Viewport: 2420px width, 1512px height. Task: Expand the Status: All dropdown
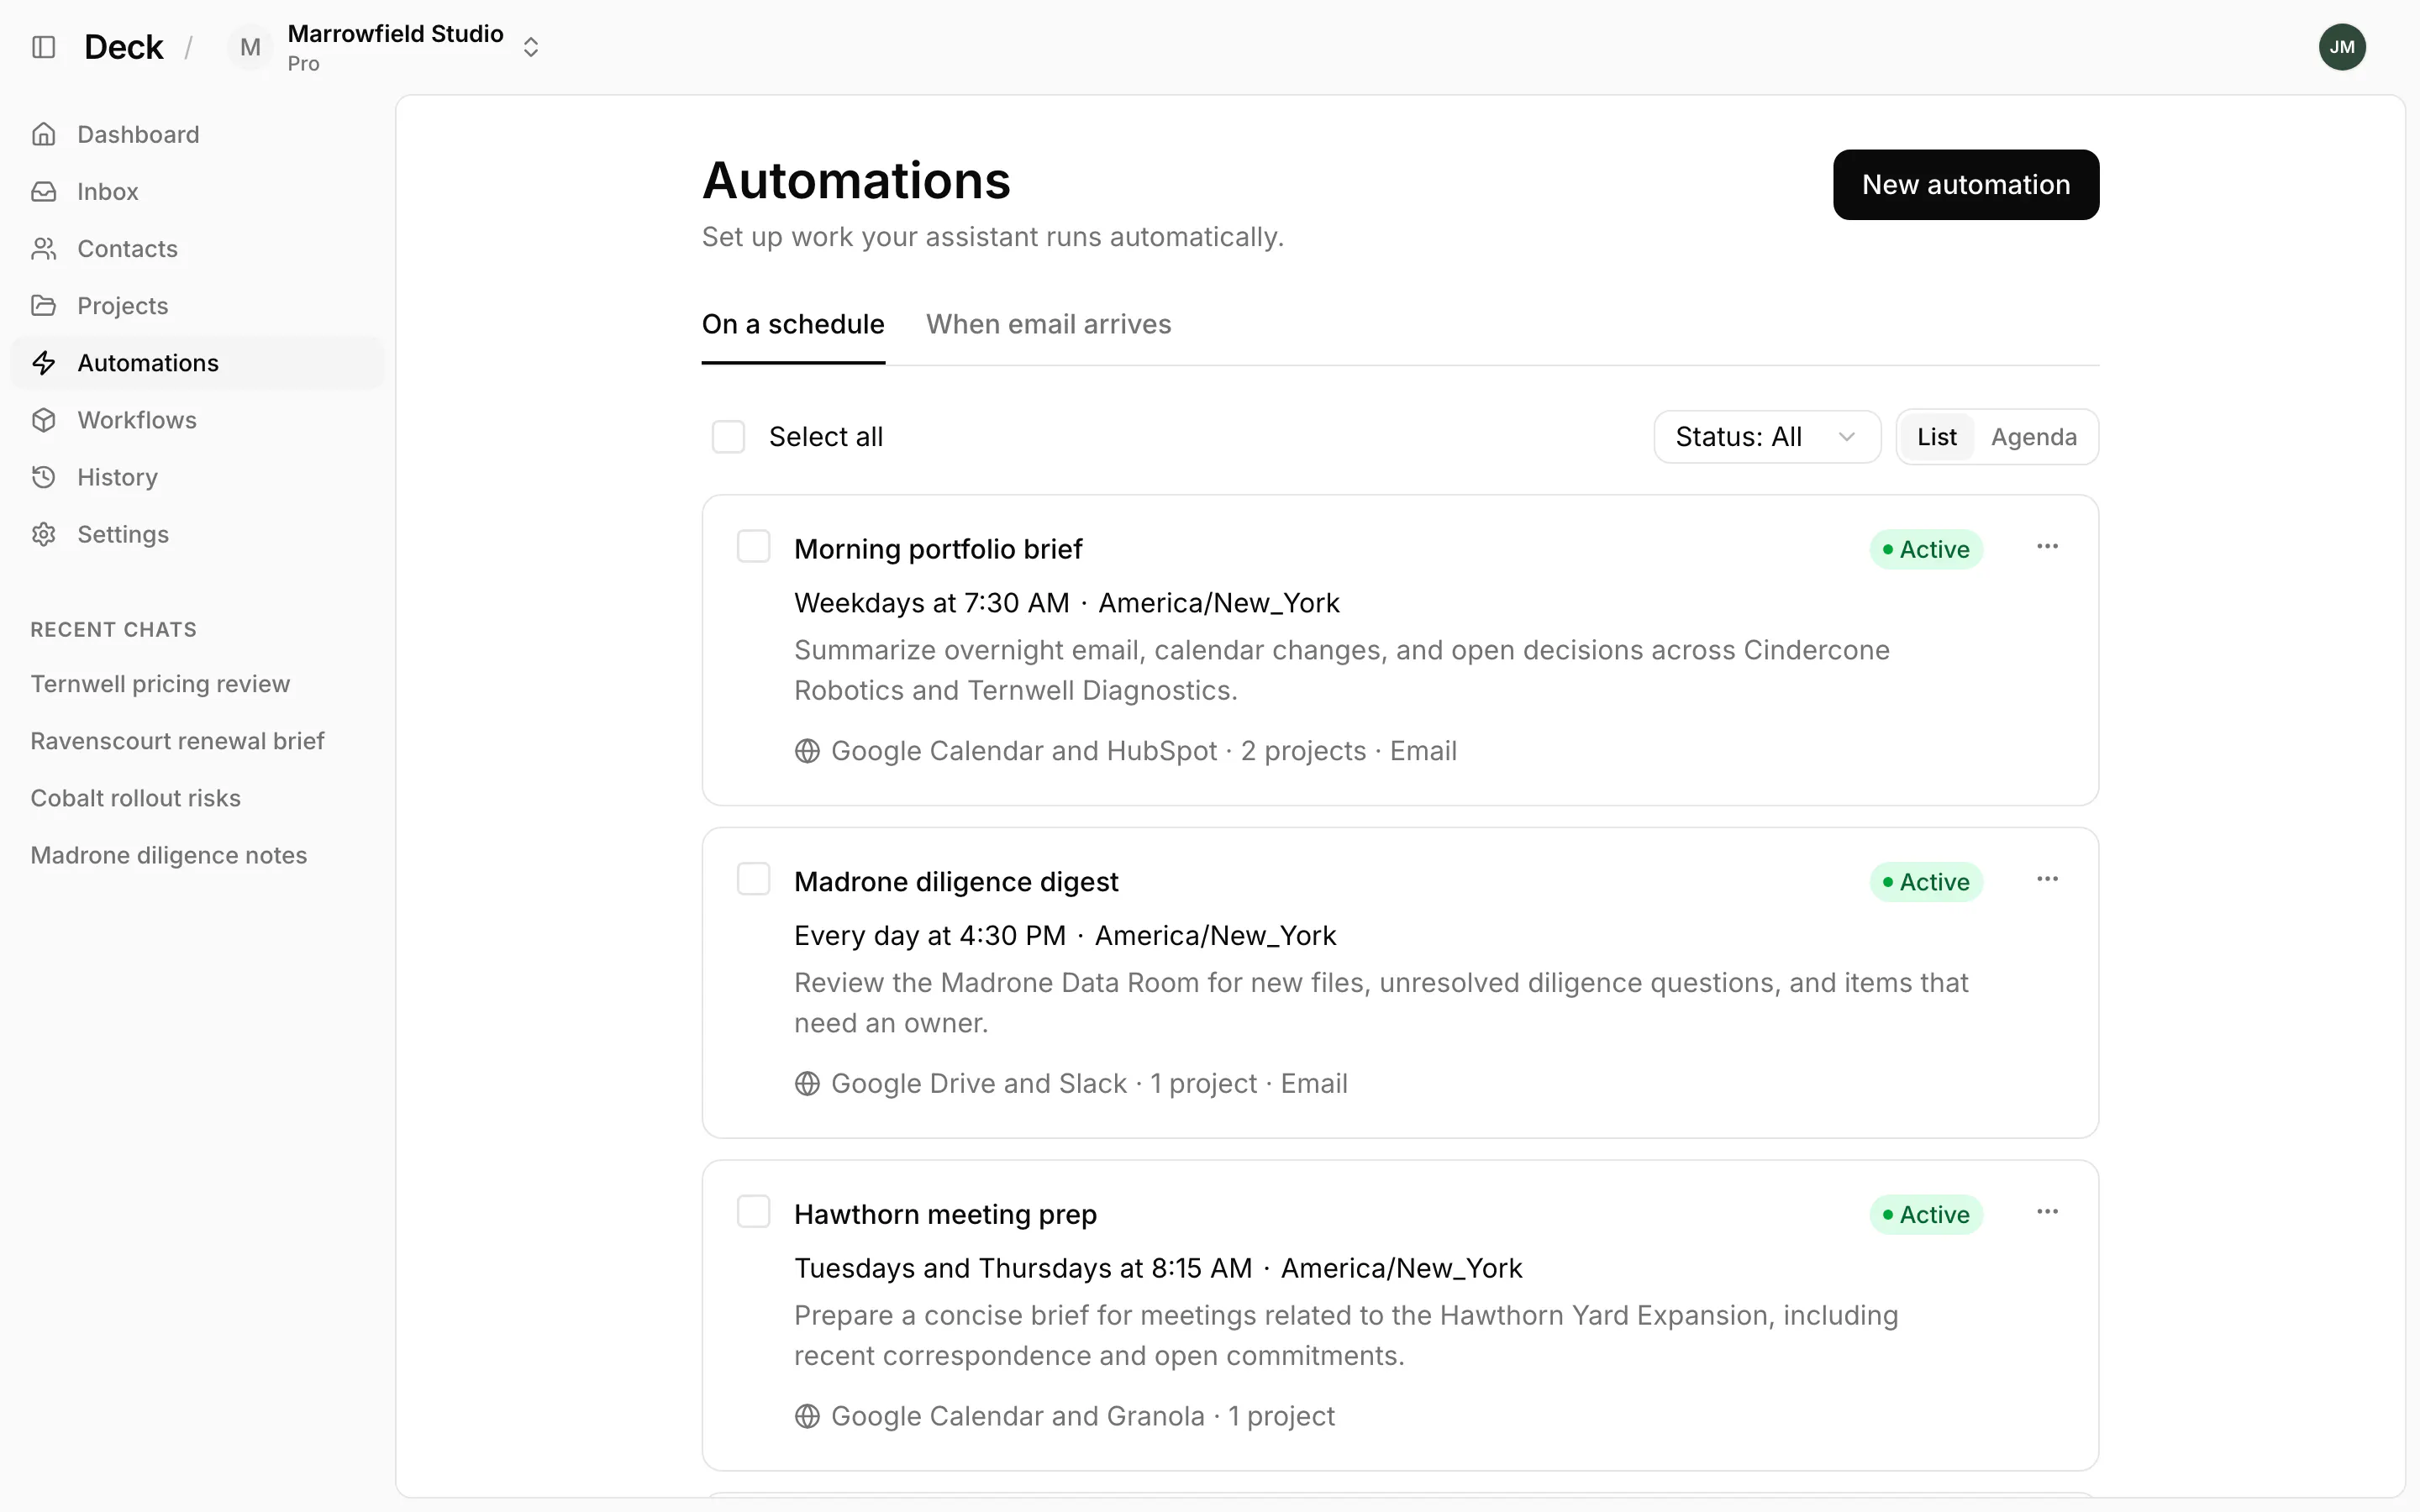pyautogui.click(x=1767, y=437)
